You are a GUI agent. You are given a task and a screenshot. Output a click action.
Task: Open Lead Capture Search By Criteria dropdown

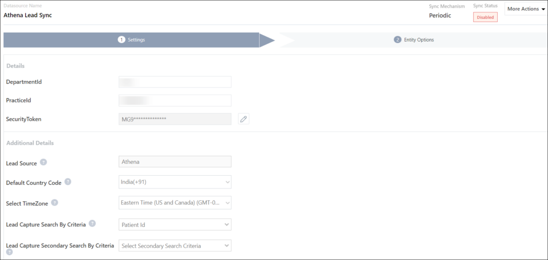click(x=174, y=225)
